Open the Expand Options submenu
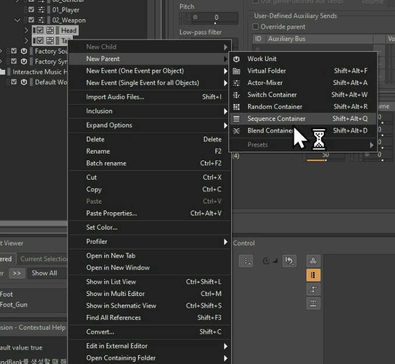This screenshot has height=364, width=395. 150,125
